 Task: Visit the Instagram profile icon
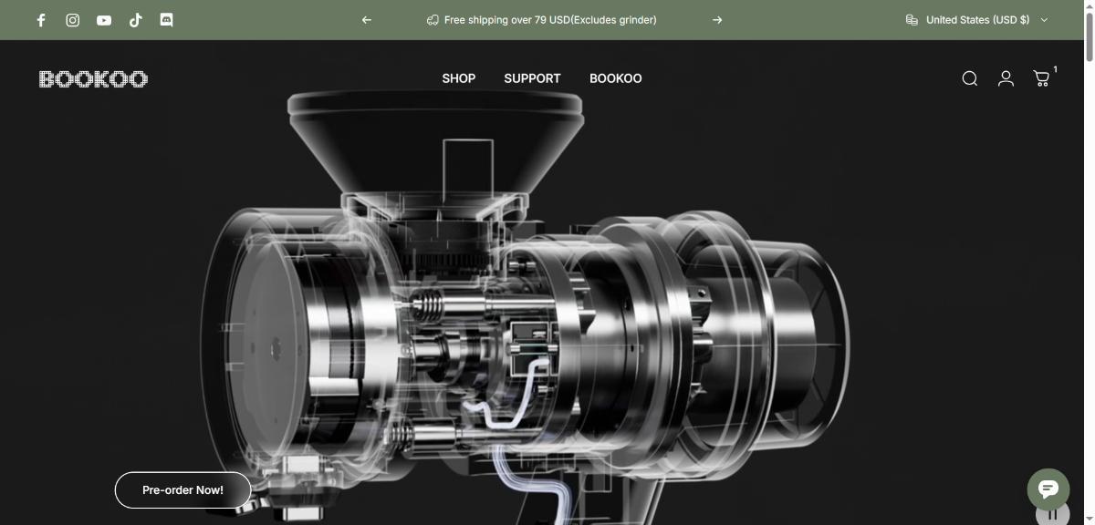(x=73, y=20)
